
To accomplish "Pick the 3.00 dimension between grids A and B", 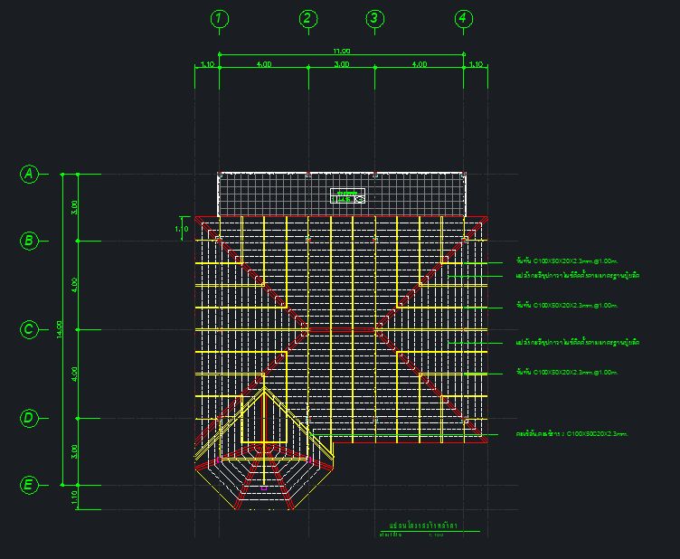I will point(74,207).
